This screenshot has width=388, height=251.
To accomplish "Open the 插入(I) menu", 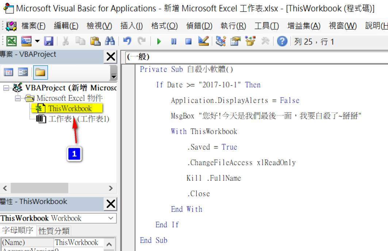I will click(131, 26).
